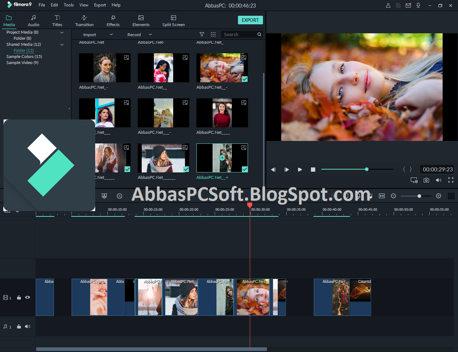This screenshot has width=458, height=352.
Task: Mute audio track 1 speaker toggle
Action: (x=28, y=326)
